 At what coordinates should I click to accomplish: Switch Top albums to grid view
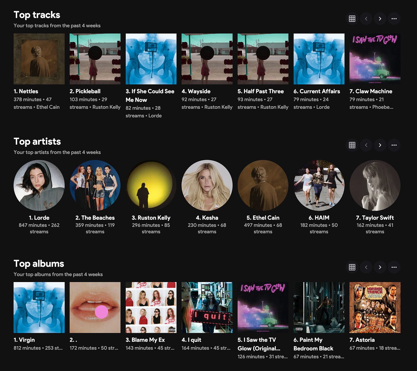pos(352,267)
